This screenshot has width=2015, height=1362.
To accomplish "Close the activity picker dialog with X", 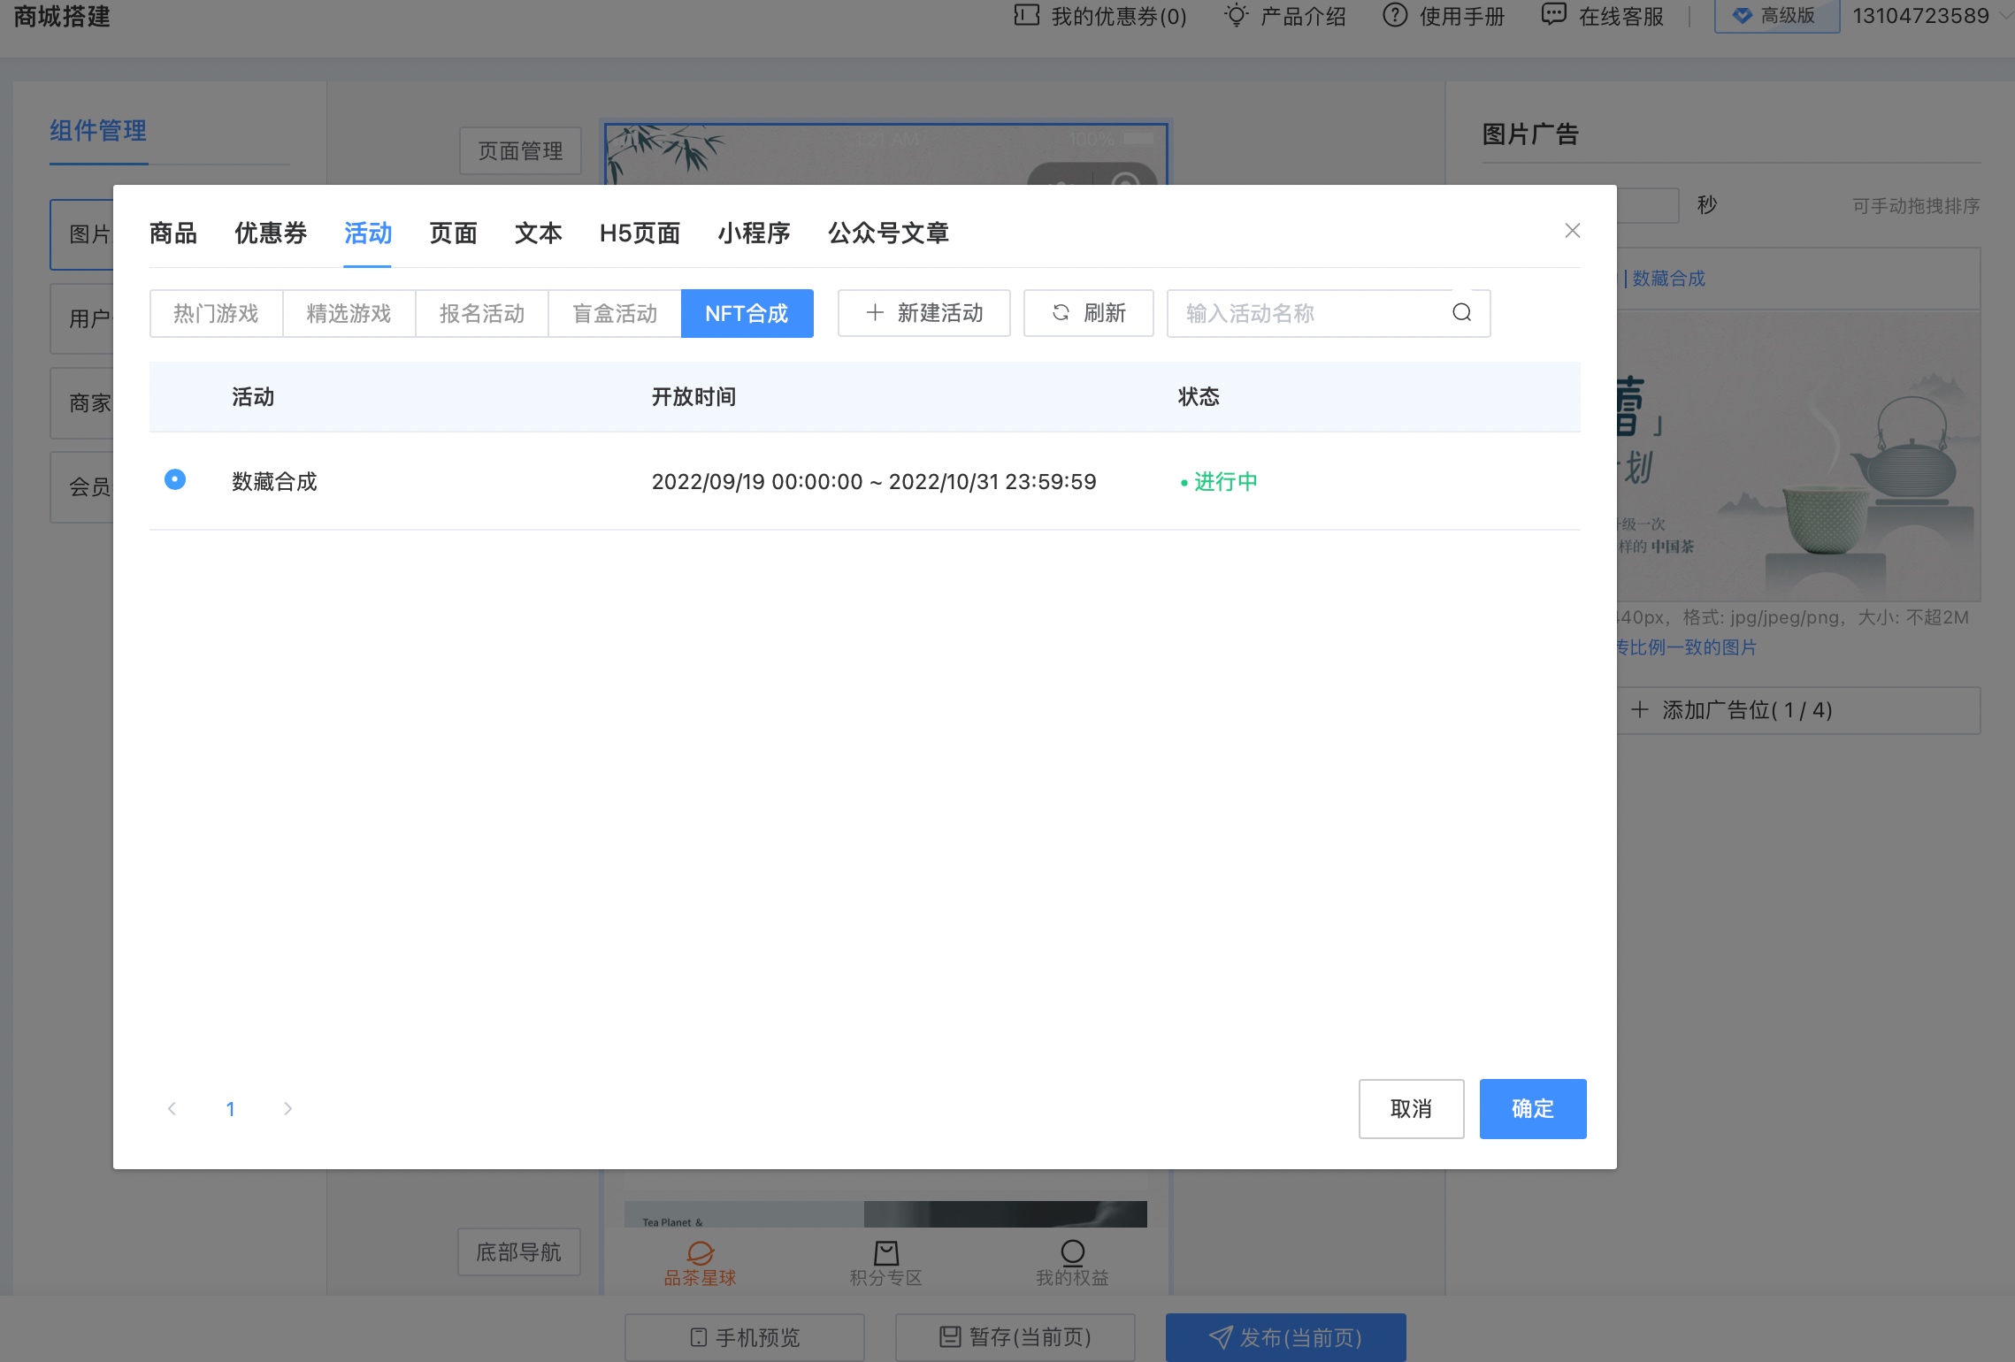I will coord(1572,231).
